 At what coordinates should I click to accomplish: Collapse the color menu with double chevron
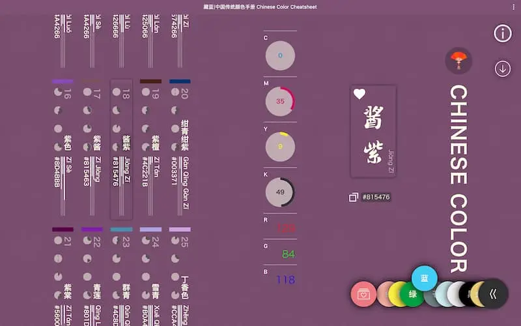493,294
